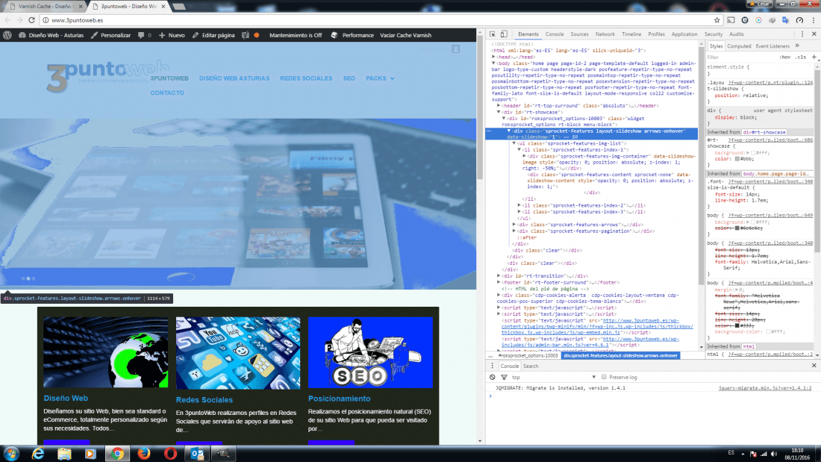This screenshot has width=821, height=462.
Task: Open File Explorer folder icon in taskbar
Action: pos(64,454)
